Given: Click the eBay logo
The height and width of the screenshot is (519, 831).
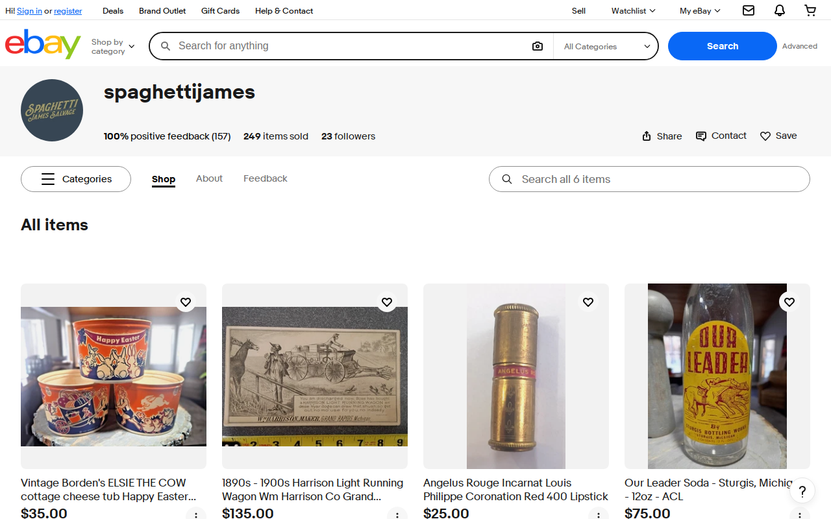Looking at the screenshot, I should 43,44.
